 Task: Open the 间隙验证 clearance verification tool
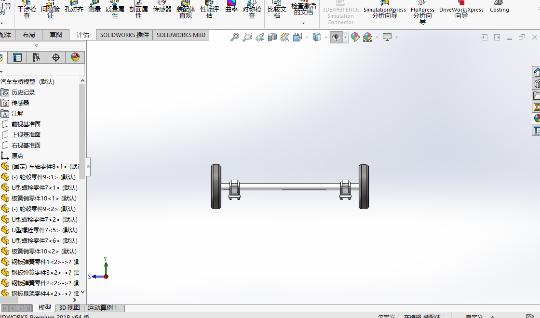(x=50, y=10)
